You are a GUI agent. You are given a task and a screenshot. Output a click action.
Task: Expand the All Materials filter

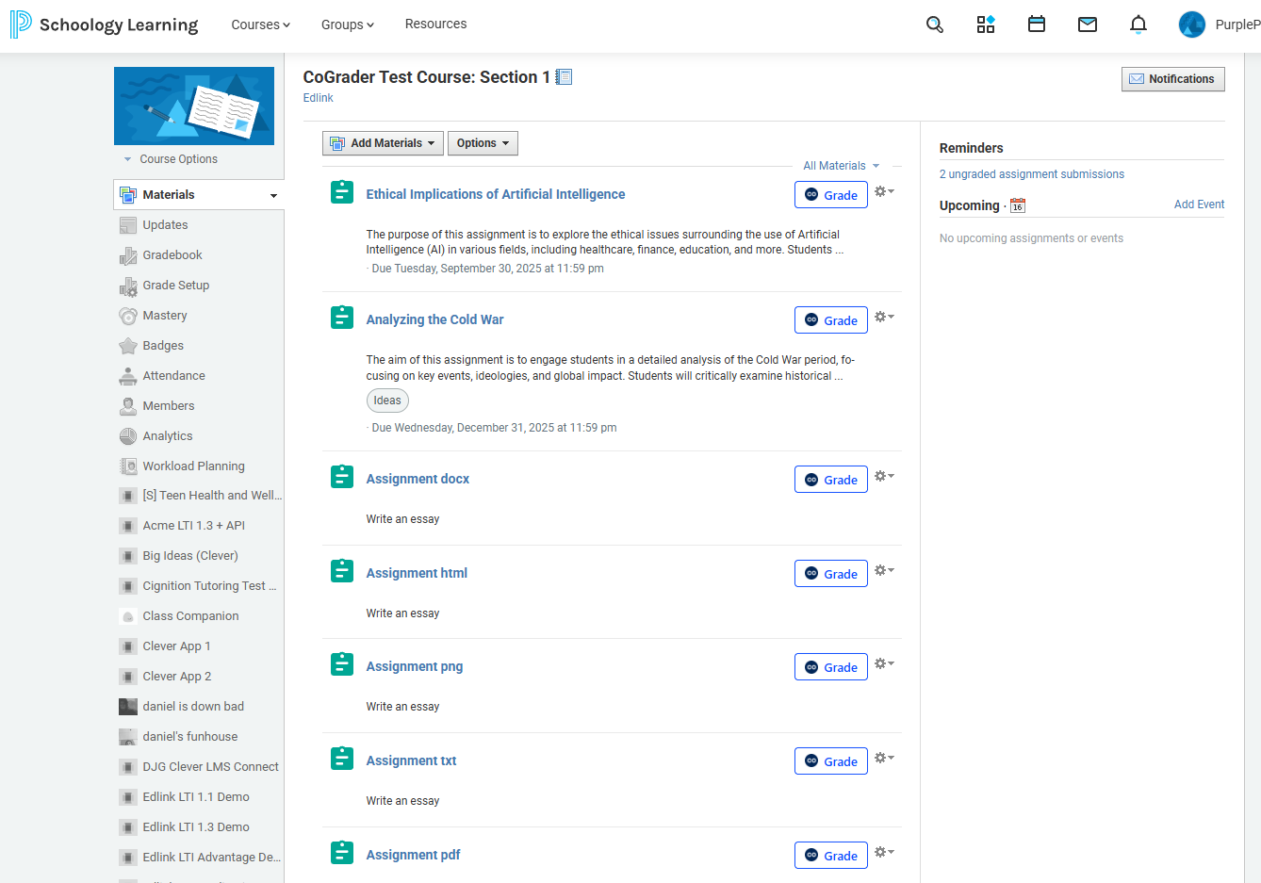pyautogui.click(x=841, y=166)
